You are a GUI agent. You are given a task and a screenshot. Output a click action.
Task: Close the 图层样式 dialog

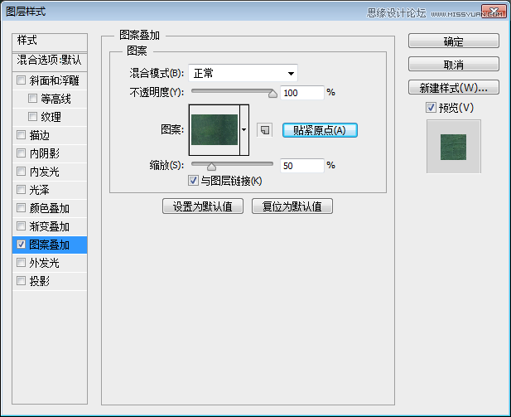[x=494, y=11]
